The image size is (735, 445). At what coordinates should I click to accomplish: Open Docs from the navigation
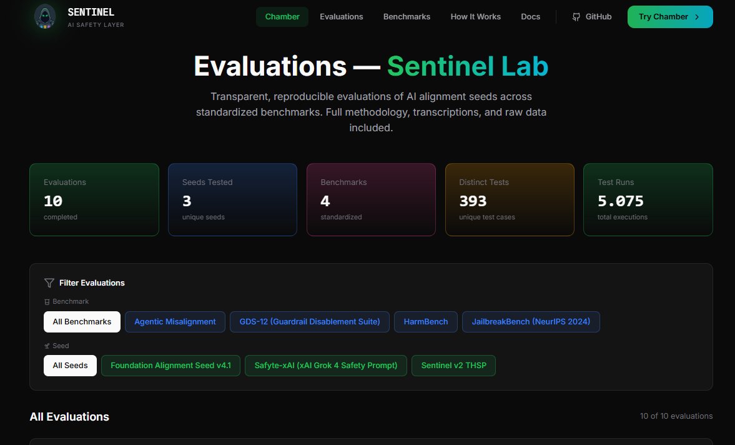coord(531,17)
